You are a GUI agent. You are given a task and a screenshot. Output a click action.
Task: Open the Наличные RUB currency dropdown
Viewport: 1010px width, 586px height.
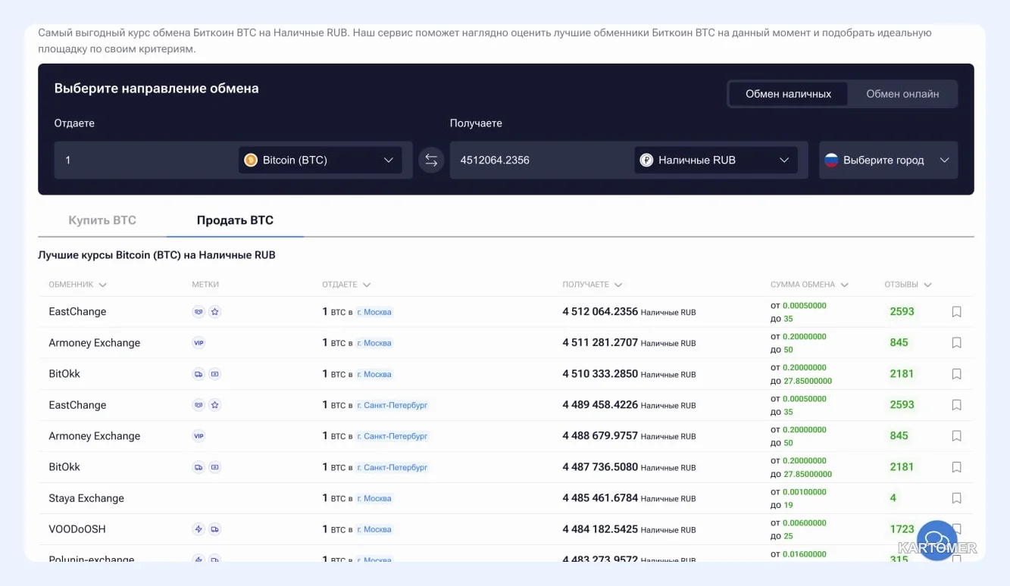[715, 161]
